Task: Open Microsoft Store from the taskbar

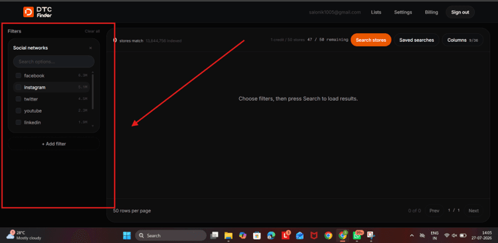Action: (257, 235)
